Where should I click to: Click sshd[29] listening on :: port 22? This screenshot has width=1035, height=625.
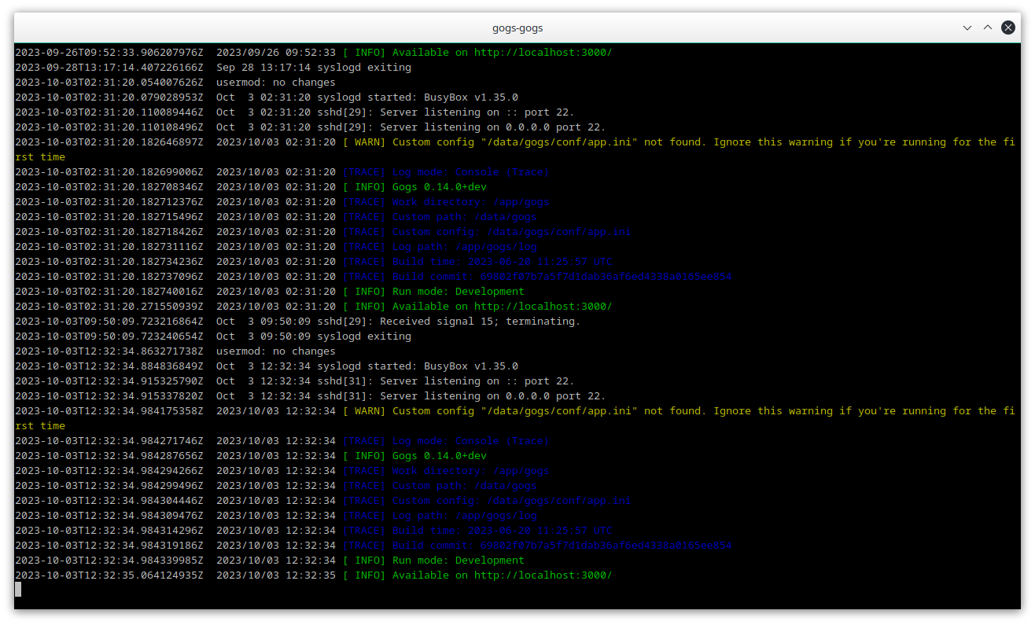295,112
